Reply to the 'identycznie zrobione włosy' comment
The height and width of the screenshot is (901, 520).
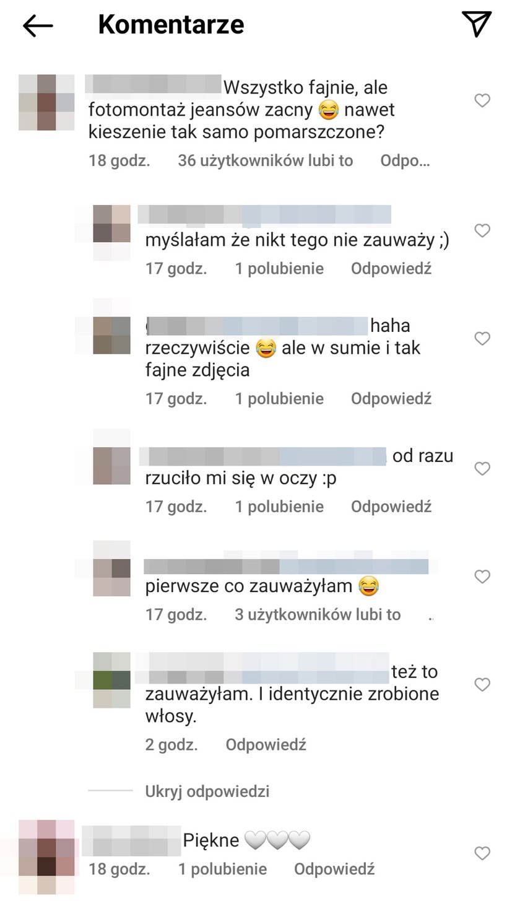pos(266,745)
